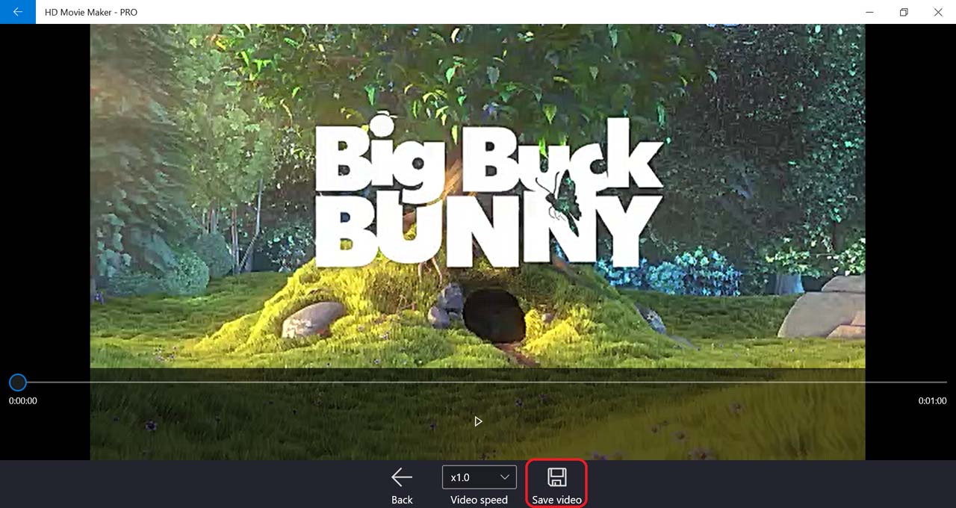Play the video preview

(x=478, y=421)
